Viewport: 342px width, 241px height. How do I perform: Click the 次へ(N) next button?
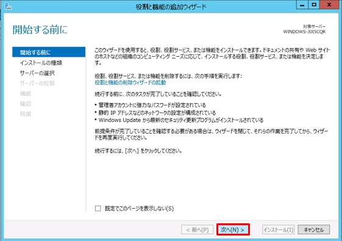pos(233,229)
